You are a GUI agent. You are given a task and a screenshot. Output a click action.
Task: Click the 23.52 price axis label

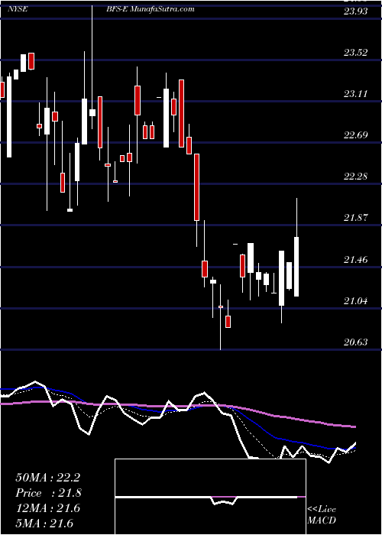point(356,53)
